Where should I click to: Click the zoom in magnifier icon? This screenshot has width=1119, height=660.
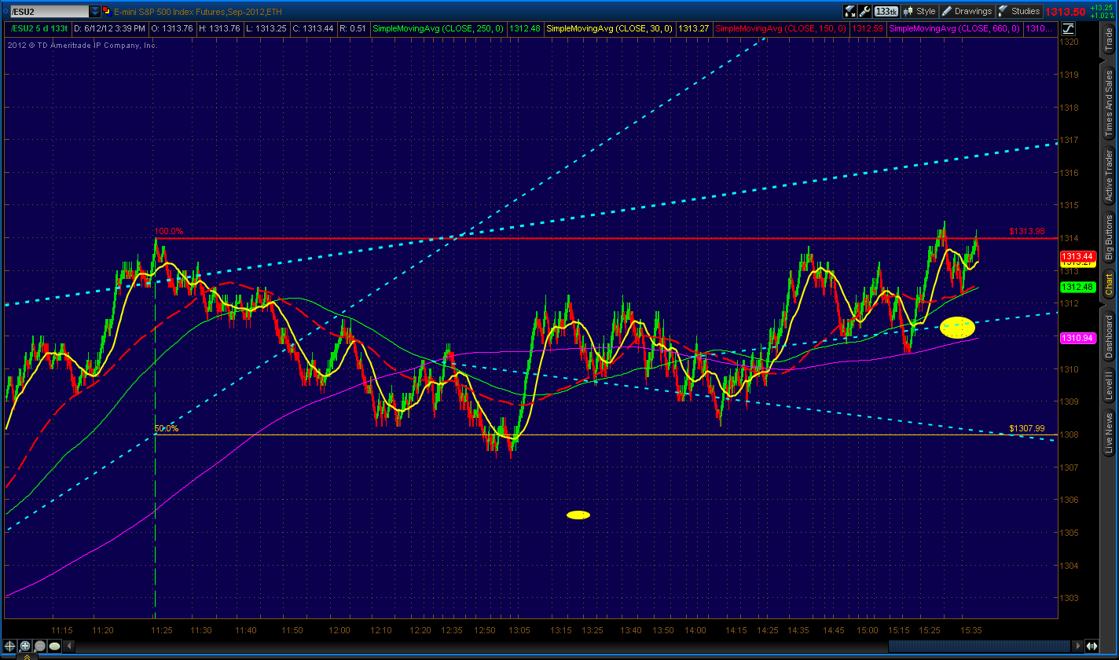(x=25, y=646)
